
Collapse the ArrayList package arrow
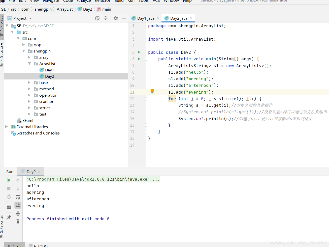tap(29, 64)
